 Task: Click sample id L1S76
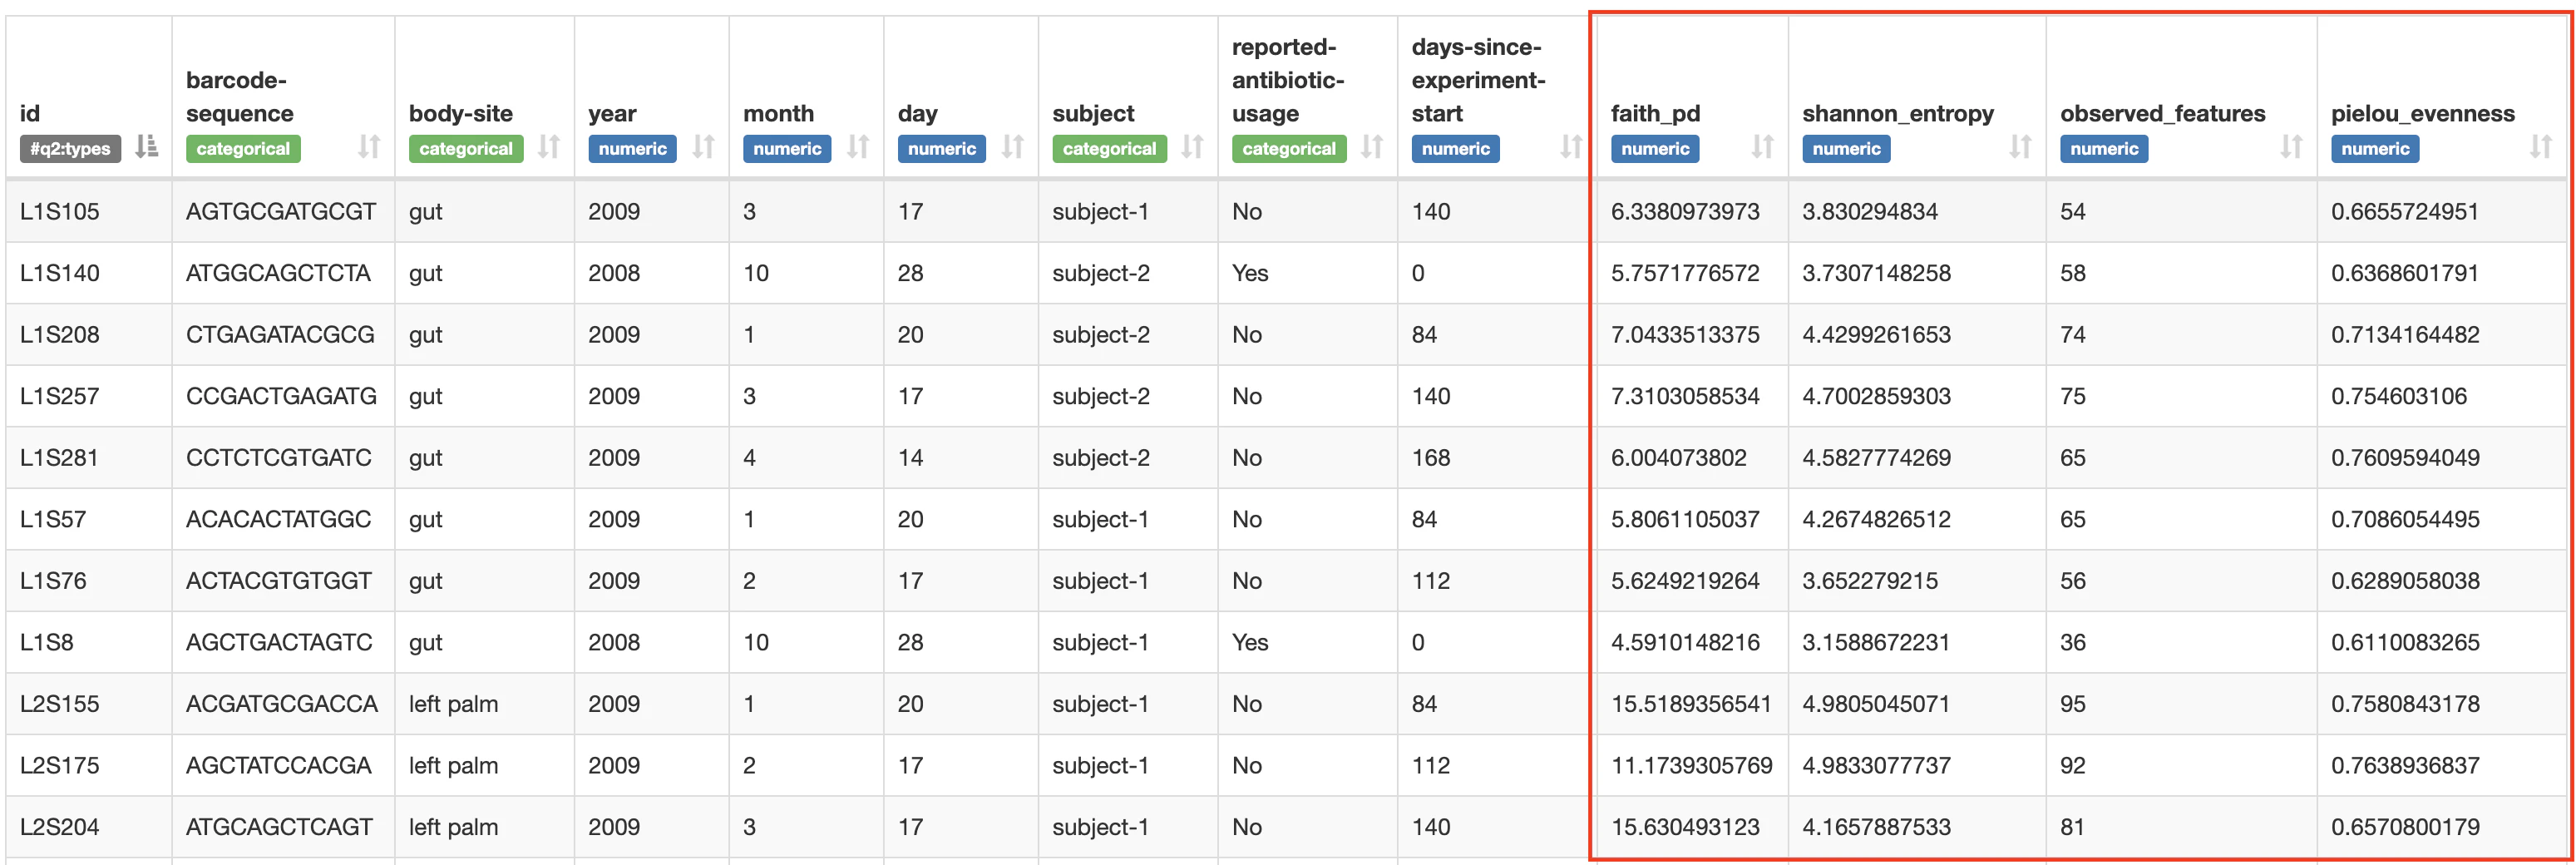pos(53,581)
